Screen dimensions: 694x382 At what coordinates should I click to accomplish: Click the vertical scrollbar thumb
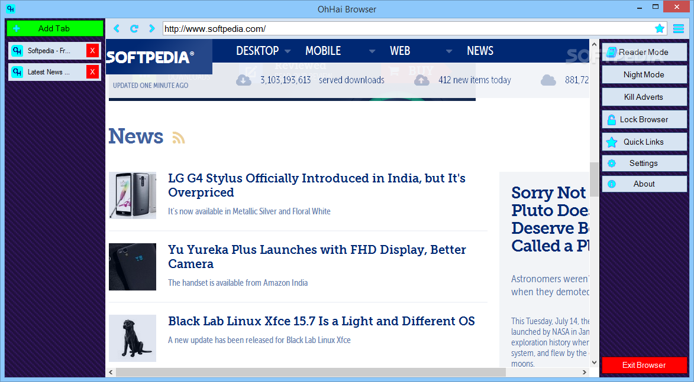pyautogui.click(x=594, y=179)
